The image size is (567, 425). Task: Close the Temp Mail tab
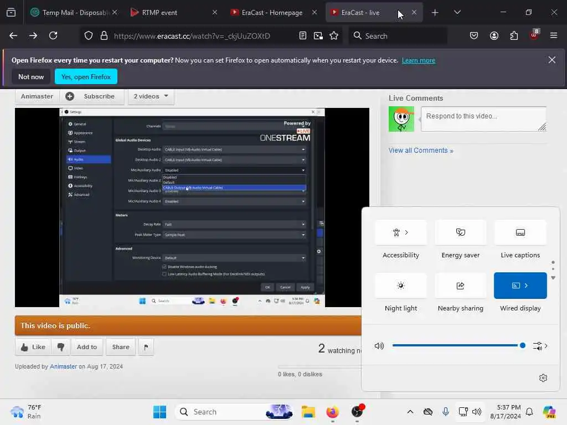point(115,12)
